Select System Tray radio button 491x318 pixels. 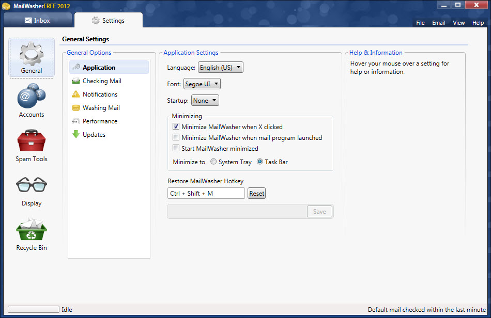click(x=213, y=162)
